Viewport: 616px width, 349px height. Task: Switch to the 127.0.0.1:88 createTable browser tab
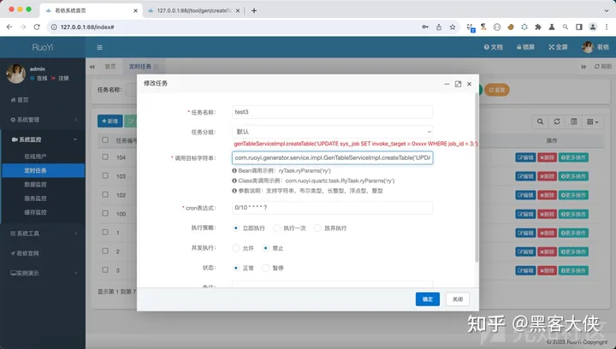(193, 10)
